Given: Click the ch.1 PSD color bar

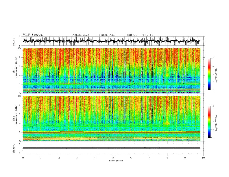Looking at the screenshot, I should 209,74.
